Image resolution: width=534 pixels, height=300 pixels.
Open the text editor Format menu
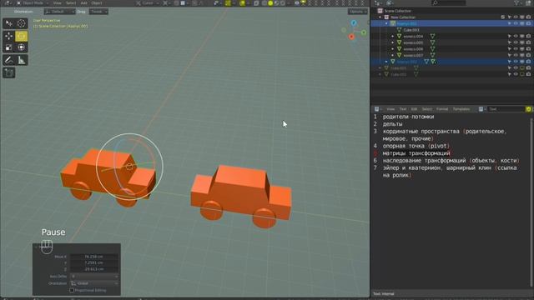442,109
